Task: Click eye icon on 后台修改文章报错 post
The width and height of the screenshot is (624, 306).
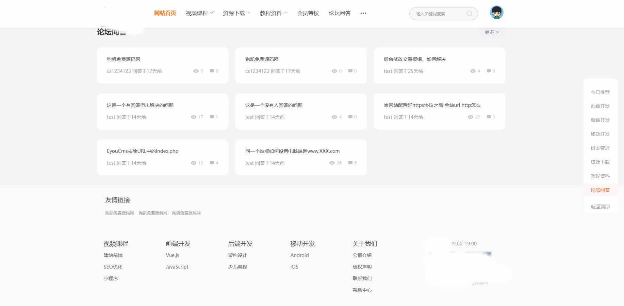Action: [x=473, y=71]
